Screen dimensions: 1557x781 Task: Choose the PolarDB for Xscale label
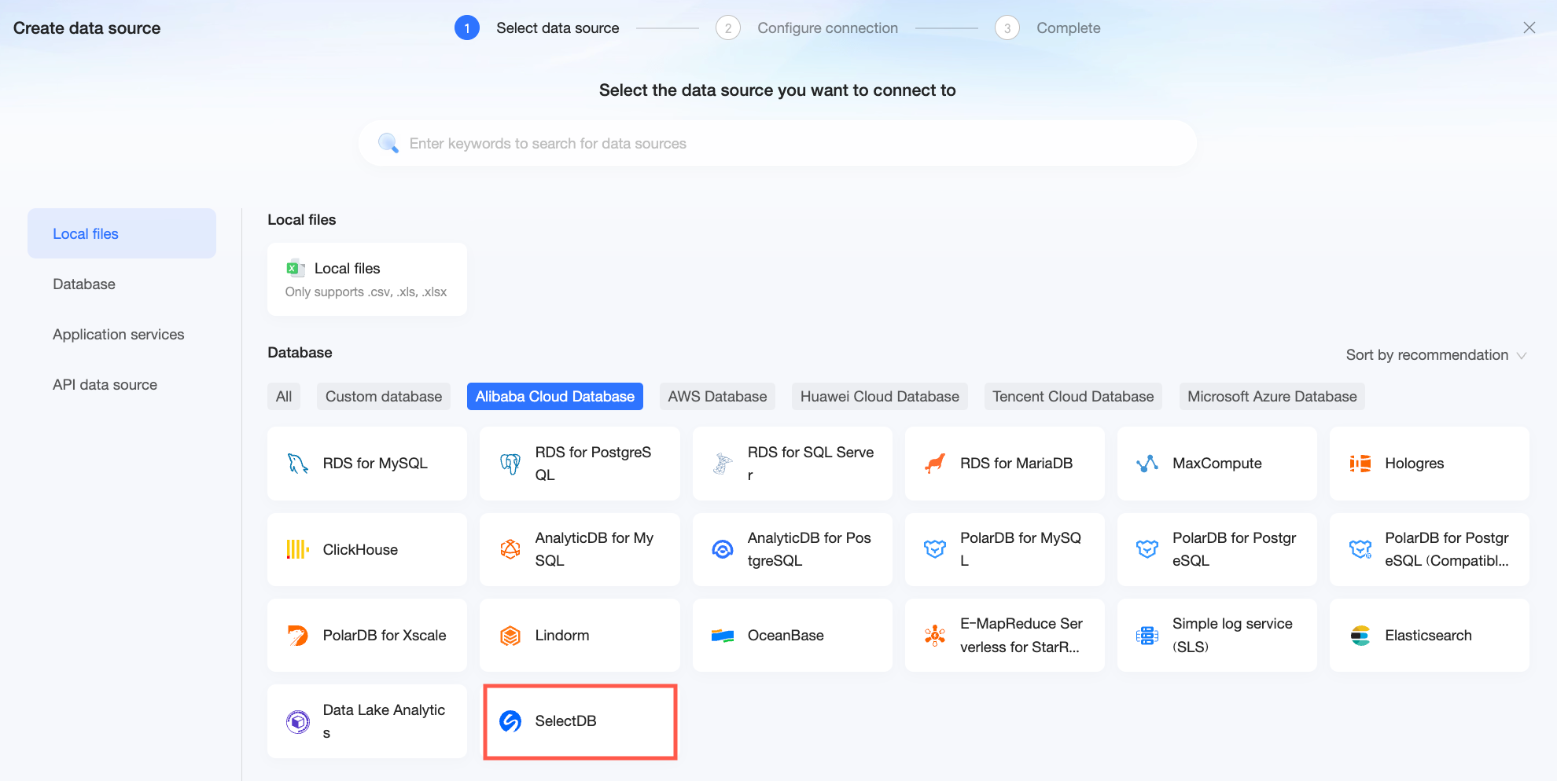click(385, 635)
